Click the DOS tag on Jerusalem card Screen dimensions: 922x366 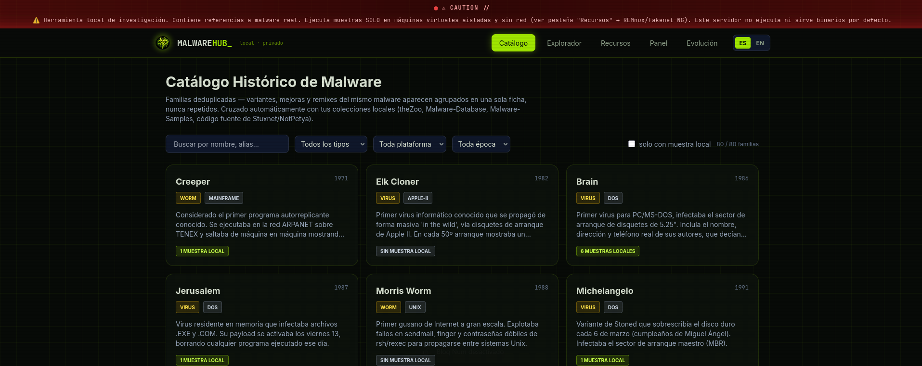tap(212, 307)
